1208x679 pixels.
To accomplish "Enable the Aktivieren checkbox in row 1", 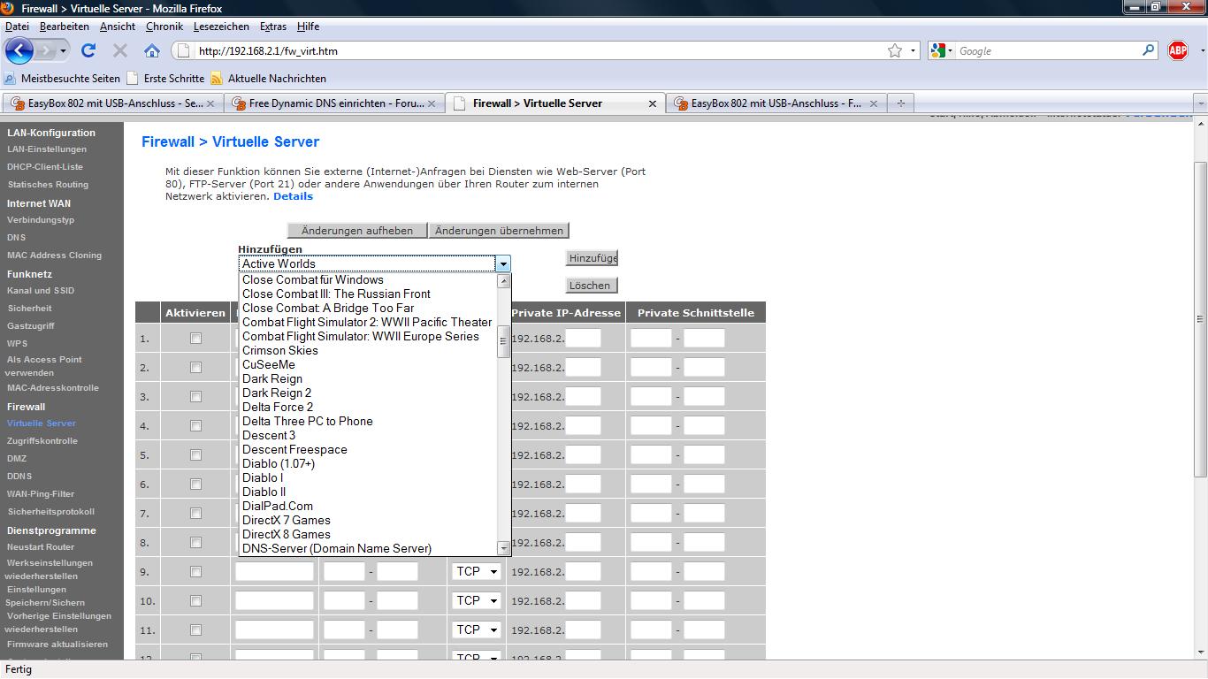I will point(195,339).
